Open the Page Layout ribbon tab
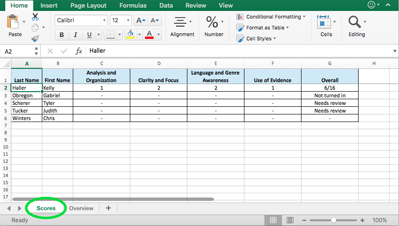 88,5
